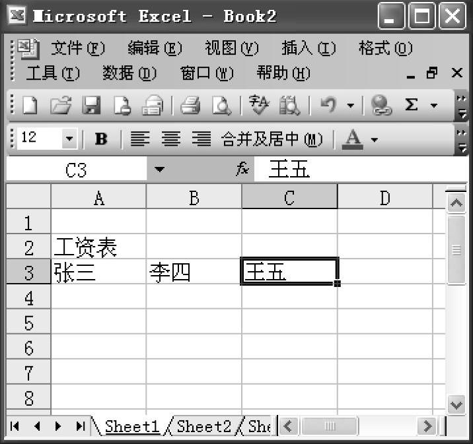
Task: Select column B header
Action: click(x=194, y=197)
